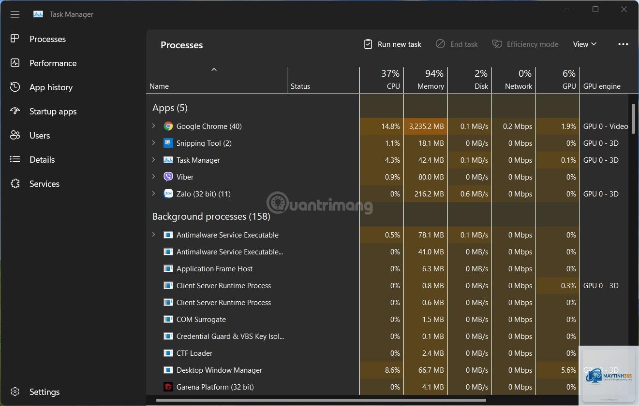Switch to the Details page
This screenshot has width=639, height=406.
click(x=42, y=160)
